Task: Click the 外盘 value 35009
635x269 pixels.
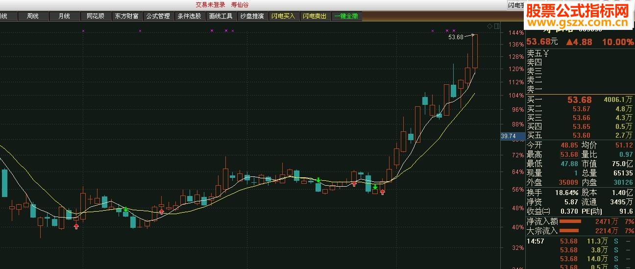Action: [x=568, y=182]
